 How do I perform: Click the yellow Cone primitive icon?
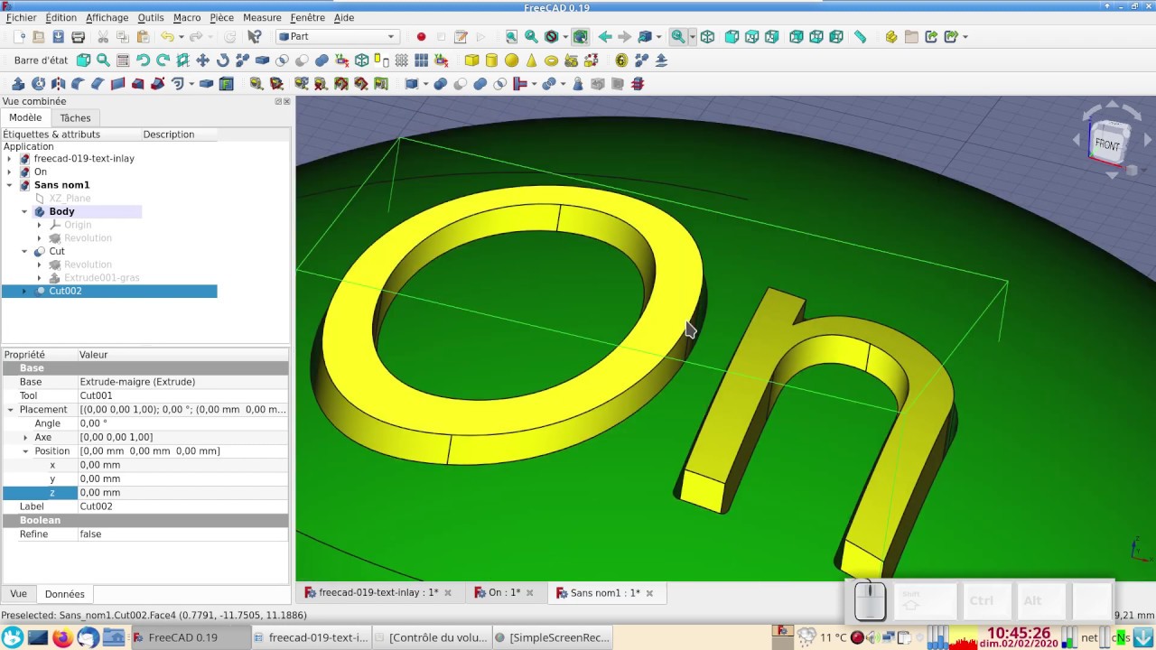pyautogui.click(x=531, y=60)
